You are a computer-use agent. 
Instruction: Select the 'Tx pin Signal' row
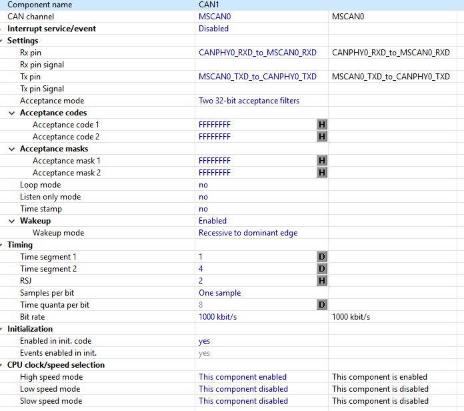click(x=42, y=89)
